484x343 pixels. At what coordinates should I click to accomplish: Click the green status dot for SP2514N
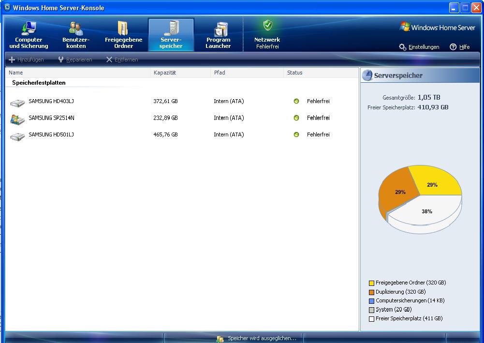coord(296,118)
